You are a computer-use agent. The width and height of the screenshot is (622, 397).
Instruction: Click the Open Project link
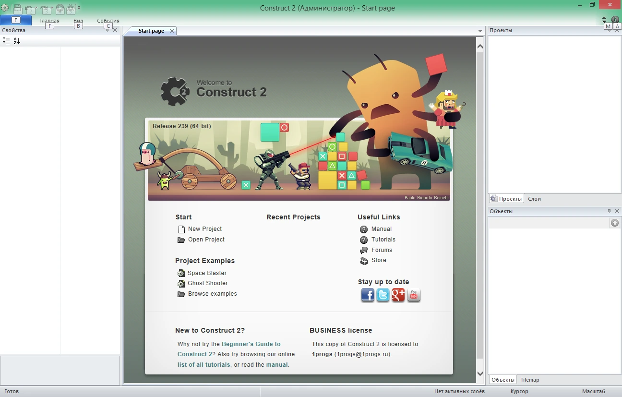tap(206, 240)
